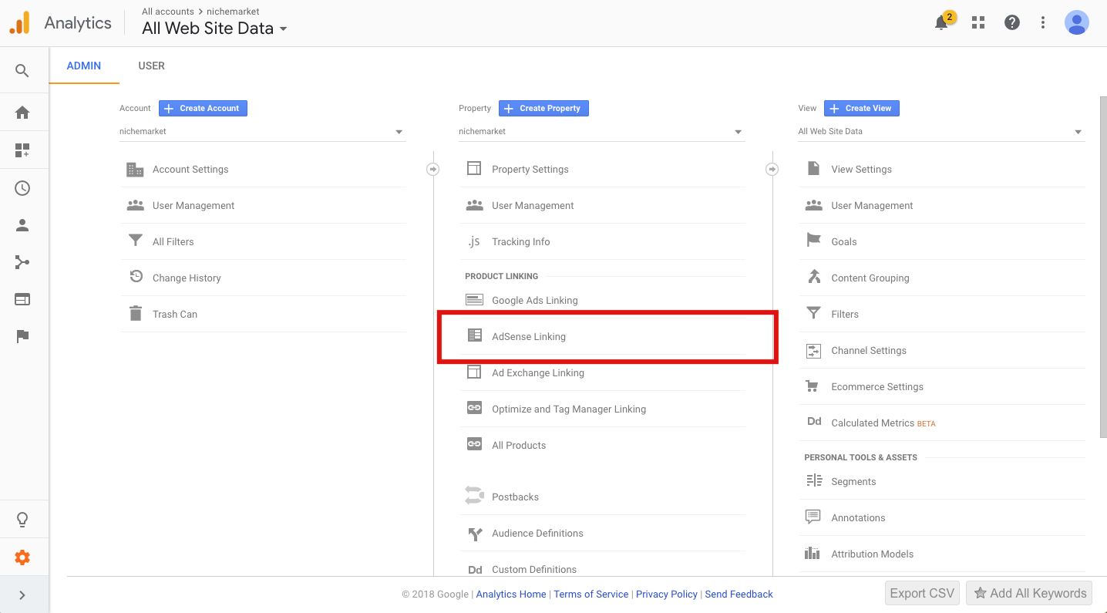Open the All Web Site Data view dropdown
Image resolution: width=1107 pixels, height=613 pixels.
[x=940, y=132]
